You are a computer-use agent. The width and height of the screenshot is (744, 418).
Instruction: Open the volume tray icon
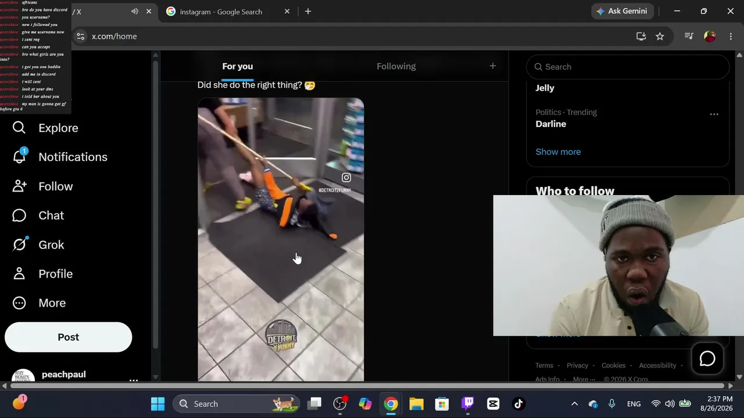(x=670, y=403)
